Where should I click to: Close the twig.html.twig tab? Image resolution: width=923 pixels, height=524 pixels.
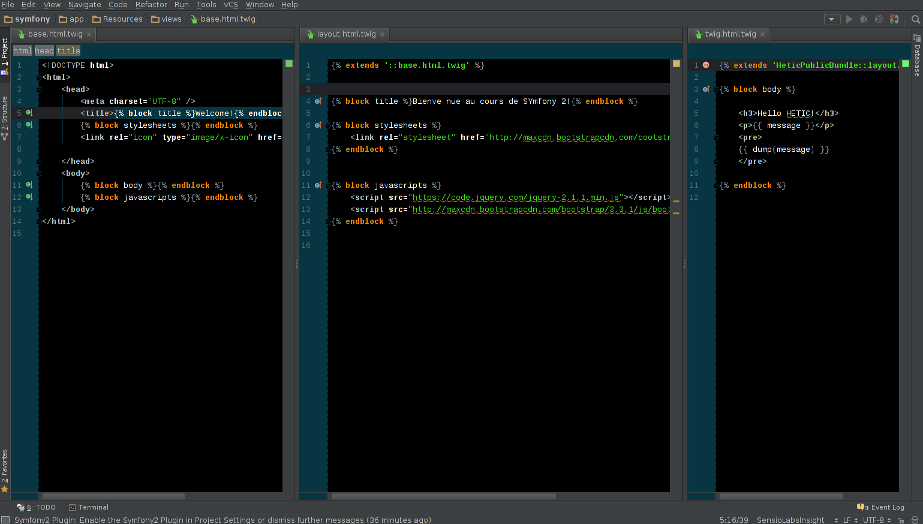[x=763, y=35]
